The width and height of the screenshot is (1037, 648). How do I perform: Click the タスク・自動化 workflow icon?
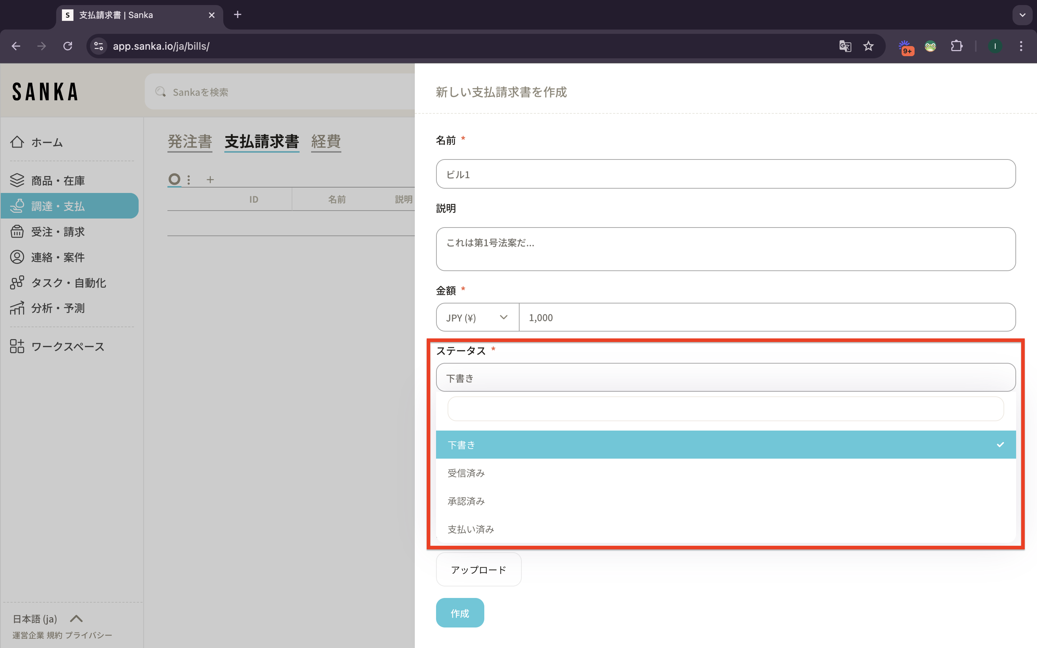click(17, 283)
